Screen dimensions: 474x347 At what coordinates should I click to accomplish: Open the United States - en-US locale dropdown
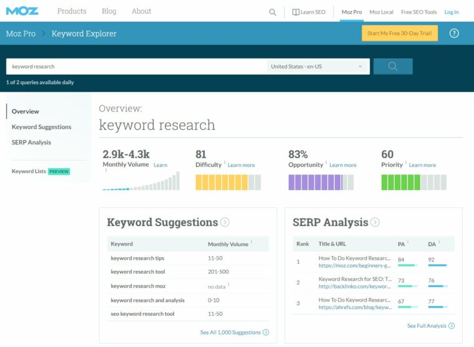click(318, 67)
